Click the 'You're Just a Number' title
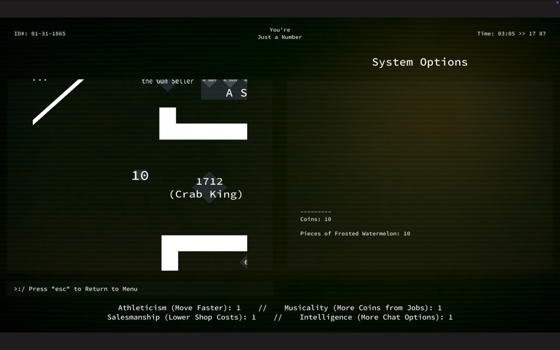Image resolution: width=560 pixels, height=350 pixels. coord(280,34)
